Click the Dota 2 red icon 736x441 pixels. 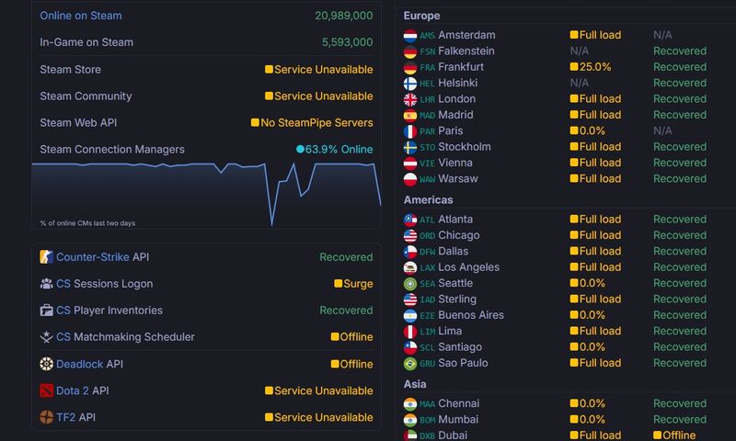[x=47, y=390]
